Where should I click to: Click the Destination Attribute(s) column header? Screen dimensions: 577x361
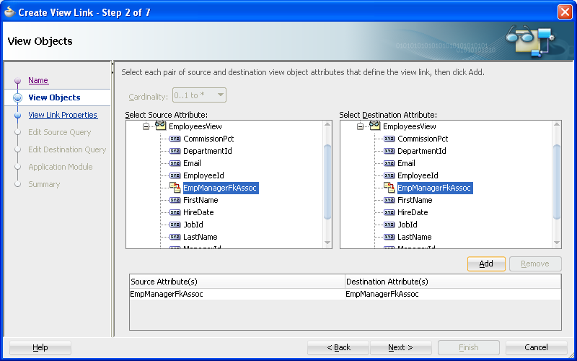point(453,282)
